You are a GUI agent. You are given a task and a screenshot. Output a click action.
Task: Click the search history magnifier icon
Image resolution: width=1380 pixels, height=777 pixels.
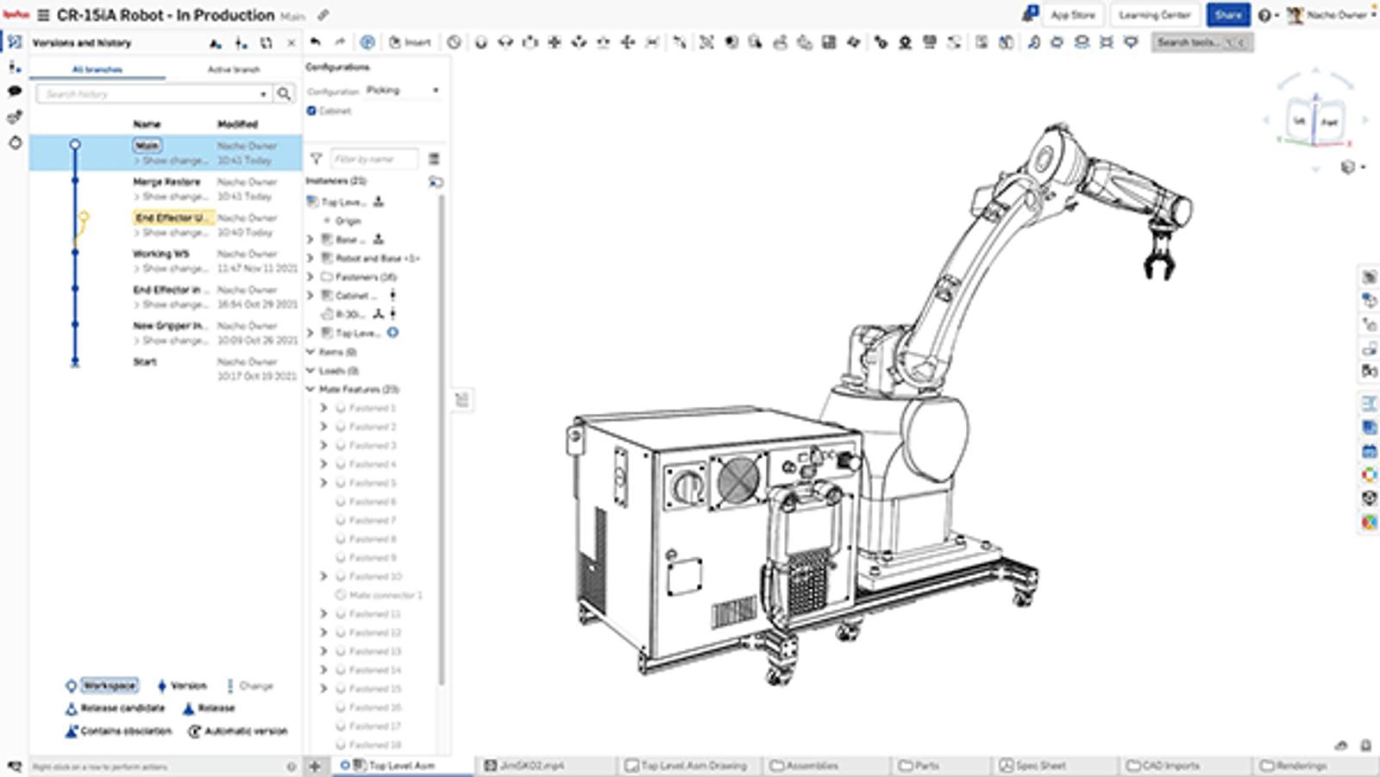(x=284, y=93)
